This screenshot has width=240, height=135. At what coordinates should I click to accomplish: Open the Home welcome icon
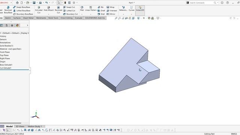(17, 3)
